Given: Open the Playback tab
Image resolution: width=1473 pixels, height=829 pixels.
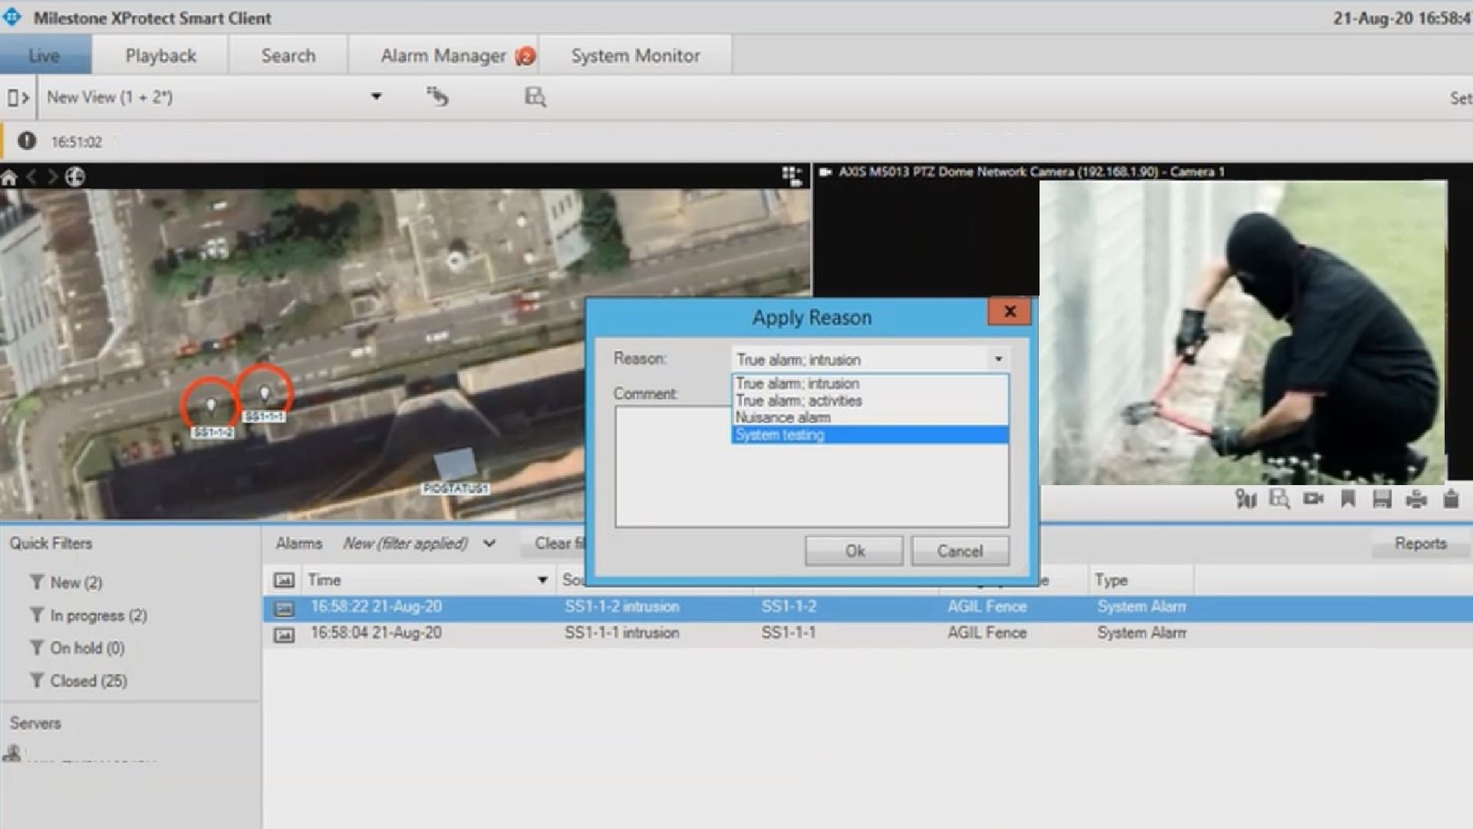Looking at the screenshot, I should [160, 55].
